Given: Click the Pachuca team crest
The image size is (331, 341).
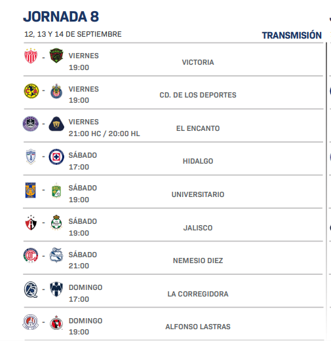Looking at the screenshot, I should [x=31, y=156].
